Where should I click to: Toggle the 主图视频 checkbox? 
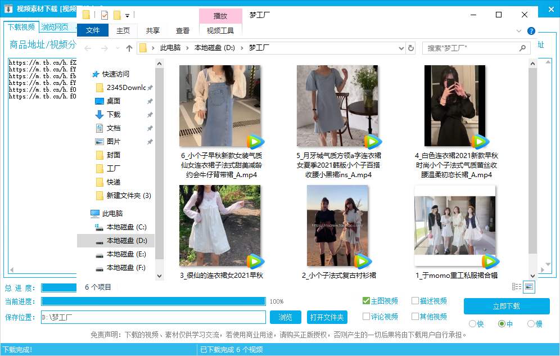click(x=366, y=301)
